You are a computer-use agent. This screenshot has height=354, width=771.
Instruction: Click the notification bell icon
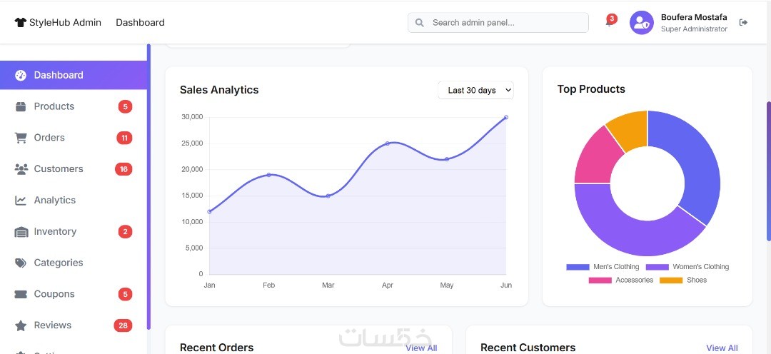[609, 23]
